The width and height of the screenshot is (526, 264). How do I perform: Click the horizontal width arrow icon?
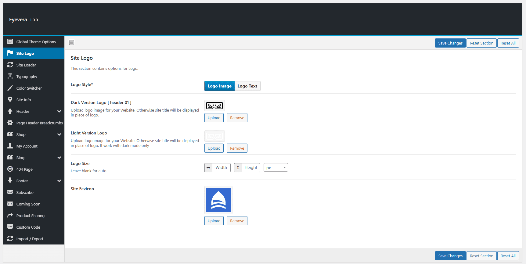(x=208, y=168)
